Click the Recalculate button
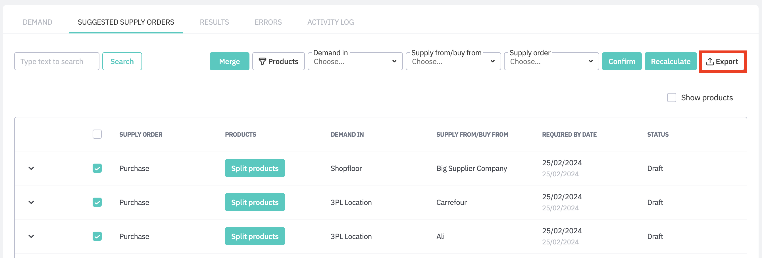This screenshot has width=762, height=258. [x=670, y=62]
